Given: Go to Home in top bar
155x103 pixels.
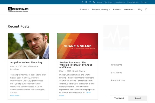Looking at the screenshot, I should (x=99, y=2).
